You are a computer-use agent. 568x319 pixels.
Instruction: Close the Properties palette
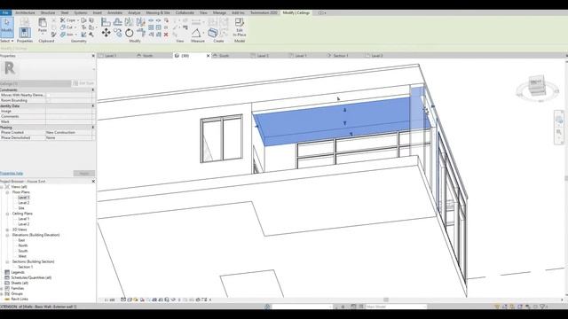coord(93,56)
